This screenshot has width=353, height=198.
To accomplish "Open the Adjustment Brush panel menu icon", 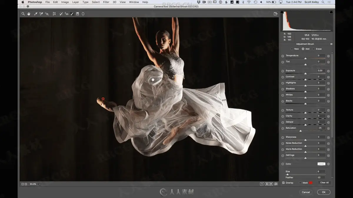I will 332,44.
